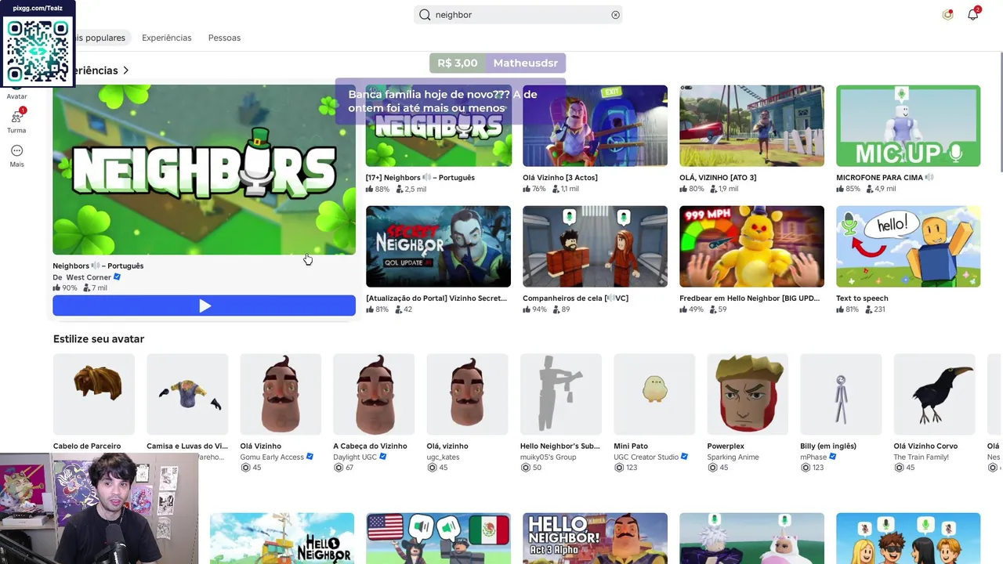Click the search field containing neighbor
This screenshot has width=1003, height=564.
518,15
